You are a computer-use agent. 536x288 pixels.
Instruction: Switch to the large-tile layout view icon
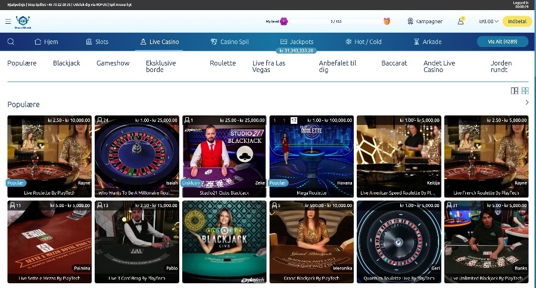[514, 90]
